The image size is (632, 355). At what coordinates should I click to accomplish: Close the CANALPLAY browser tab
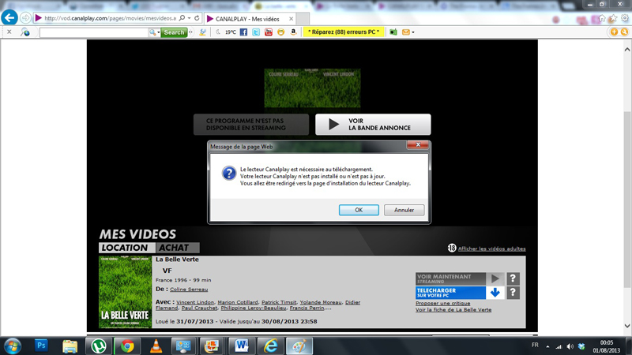(x=291, y=19)
